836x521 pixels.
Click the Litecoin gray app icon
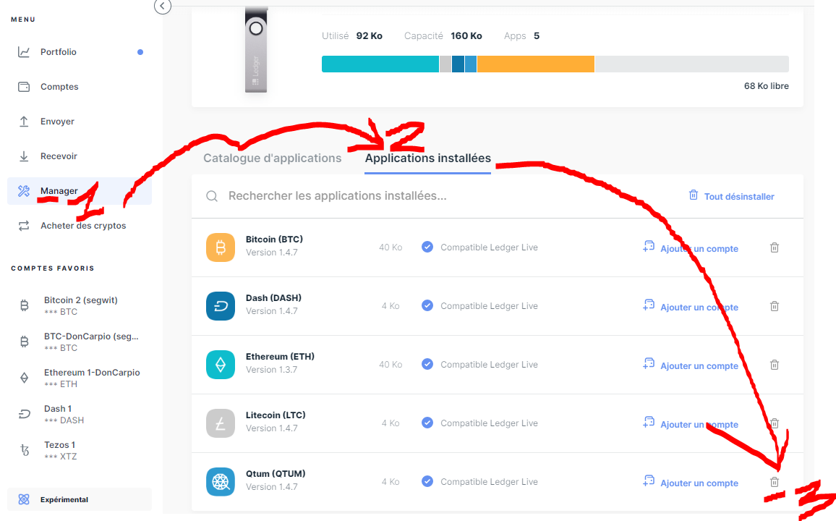[x=221, y=423]
